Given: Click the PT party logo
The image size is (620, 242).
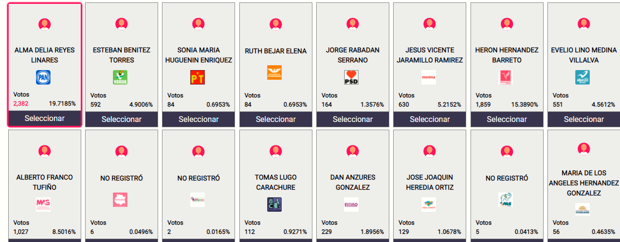Looking at the screenshot, I should pyautogui.click(x=198, y=77).
